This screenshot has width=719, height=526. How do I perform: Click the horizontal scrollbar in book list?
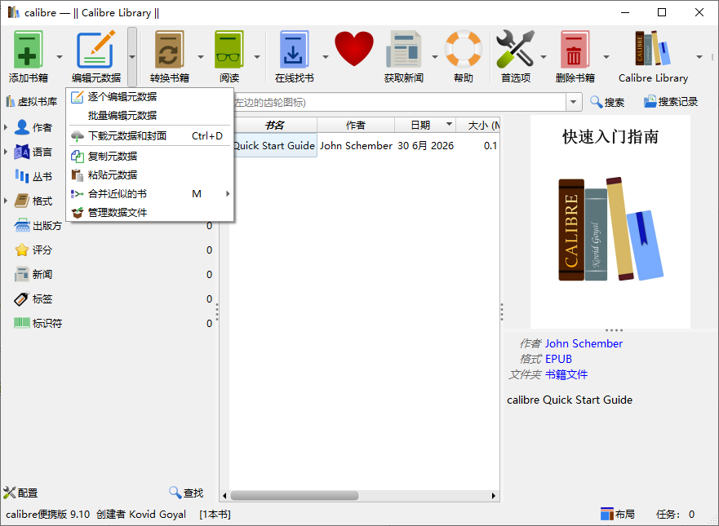click(x=295, y=495)
